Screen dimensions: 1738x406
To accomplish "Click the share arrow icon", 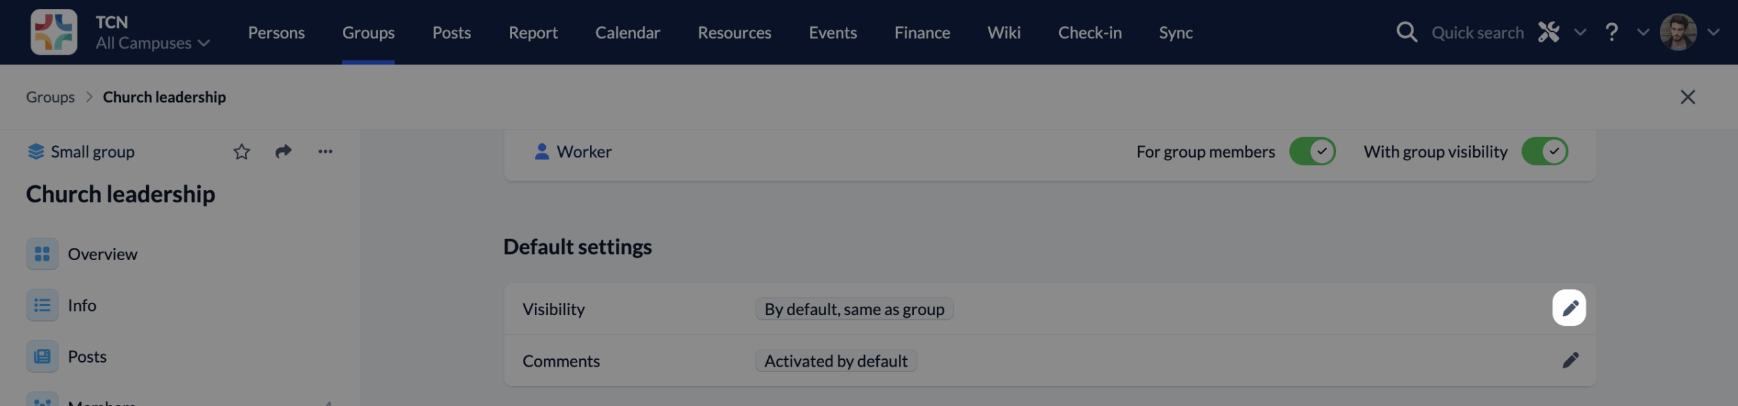I will [283, 151].
